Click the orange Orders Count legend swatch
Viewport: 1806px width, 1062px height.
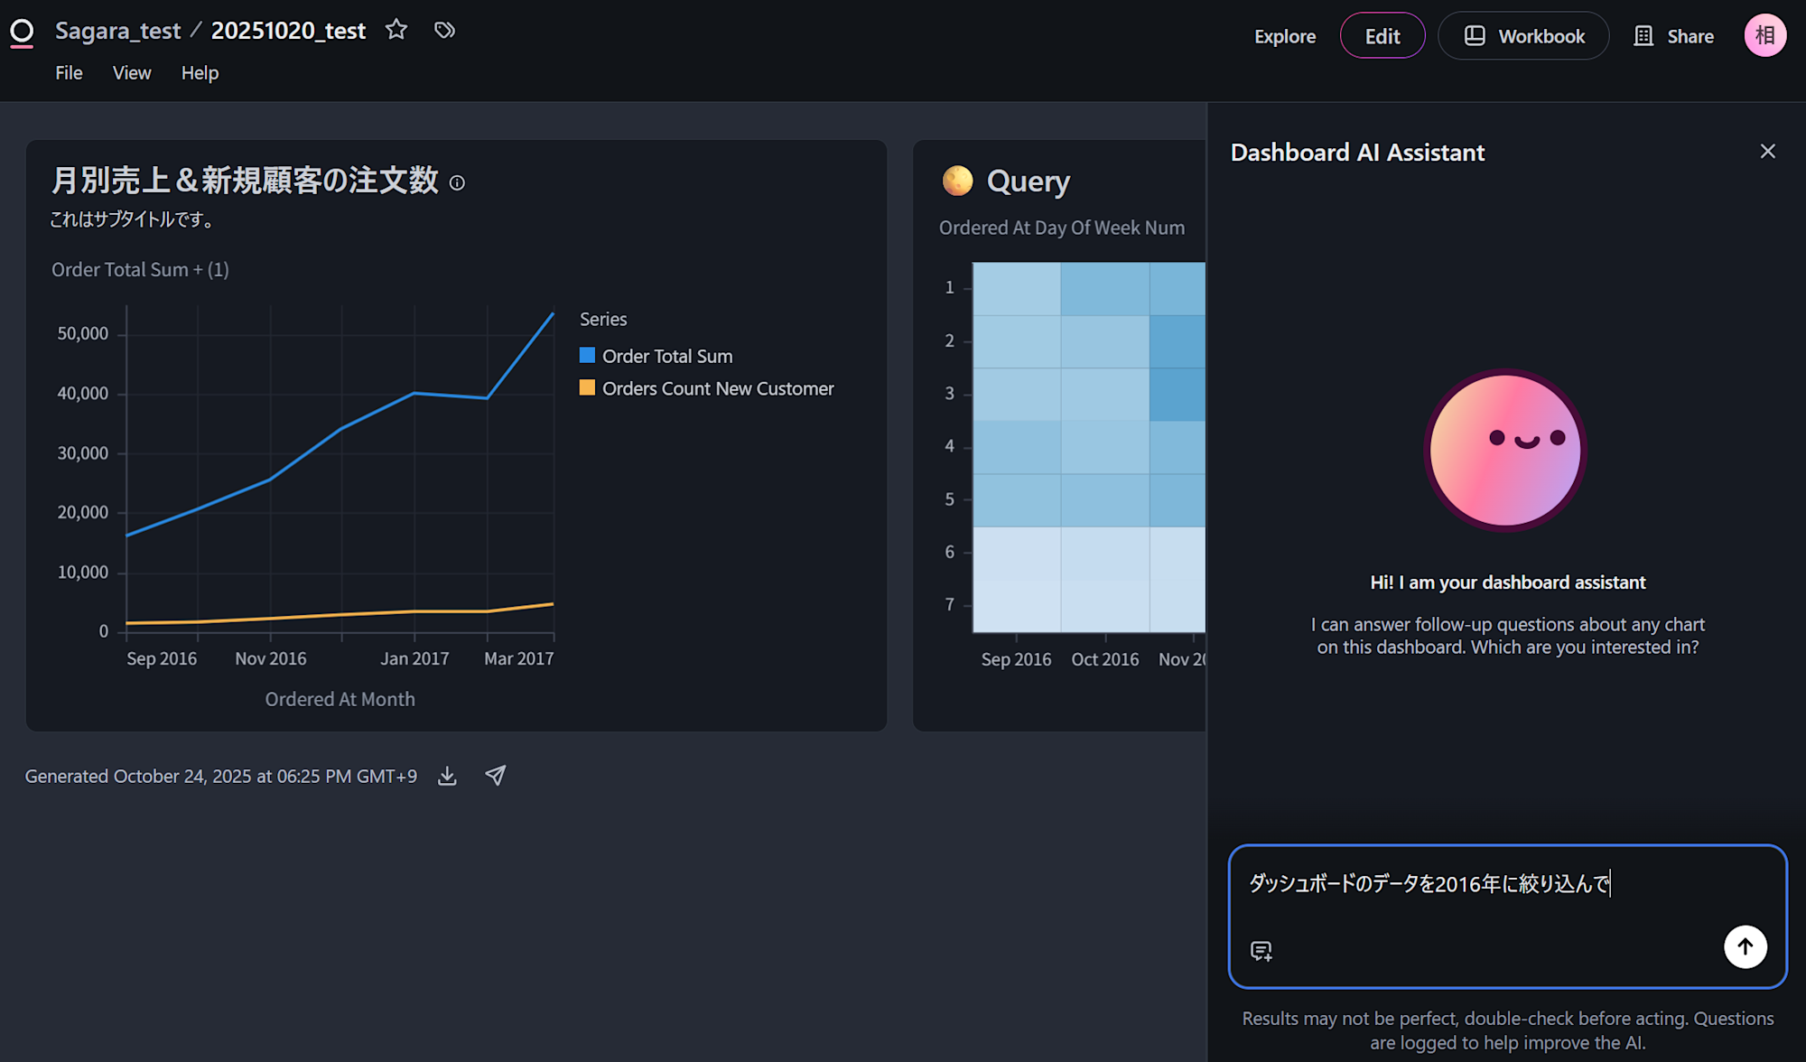pyautogui.click(x=587, y=388)
